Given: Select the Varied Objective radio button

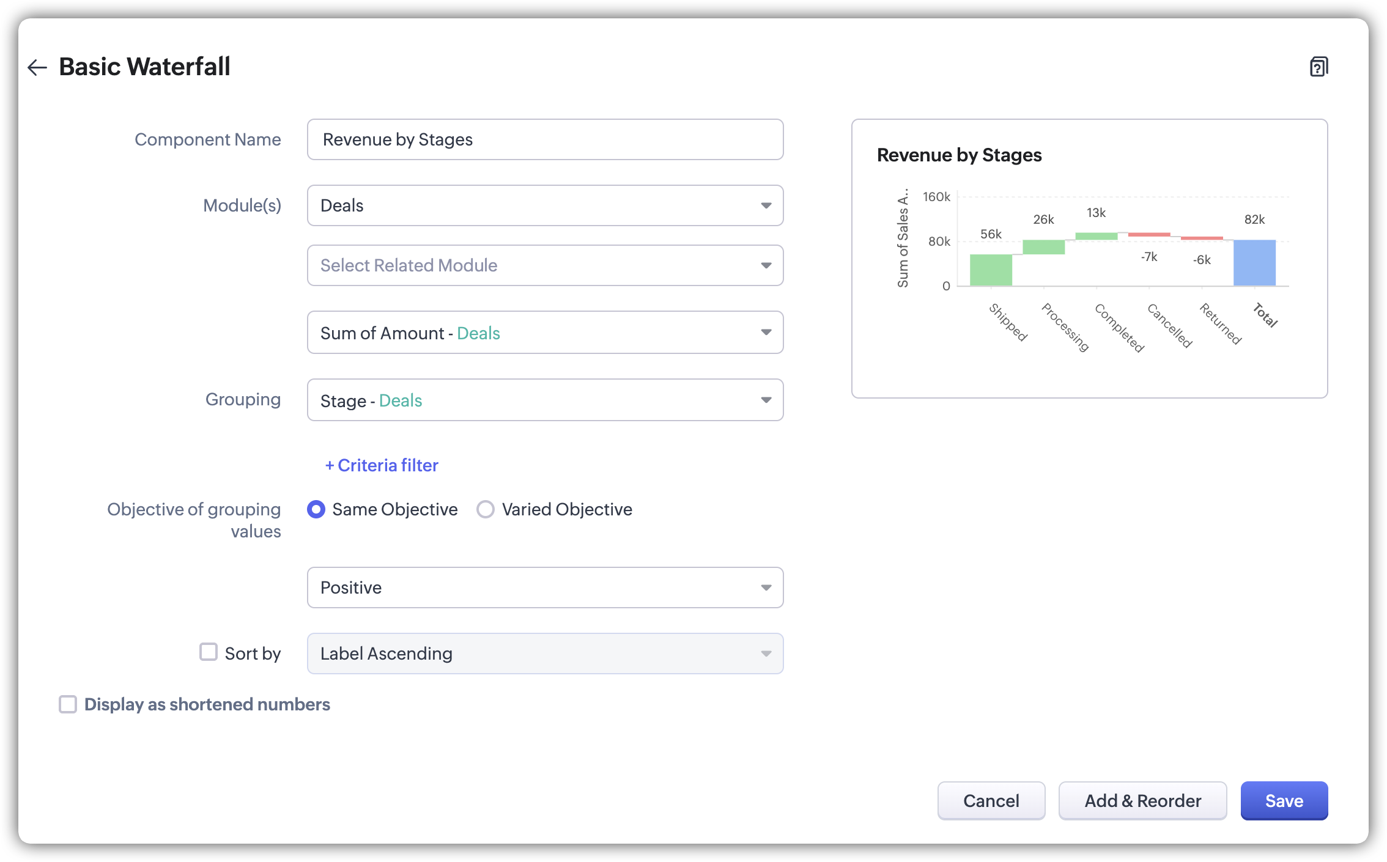Looking at the screenshot, I should (486, 509).
